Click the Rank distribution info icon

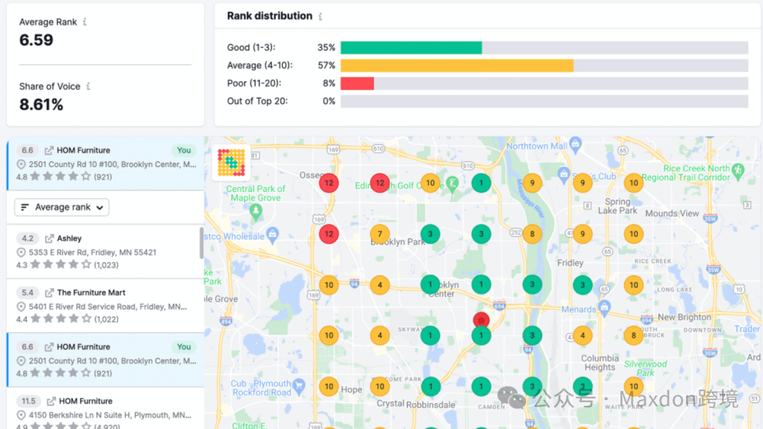[x=320, y=16]
